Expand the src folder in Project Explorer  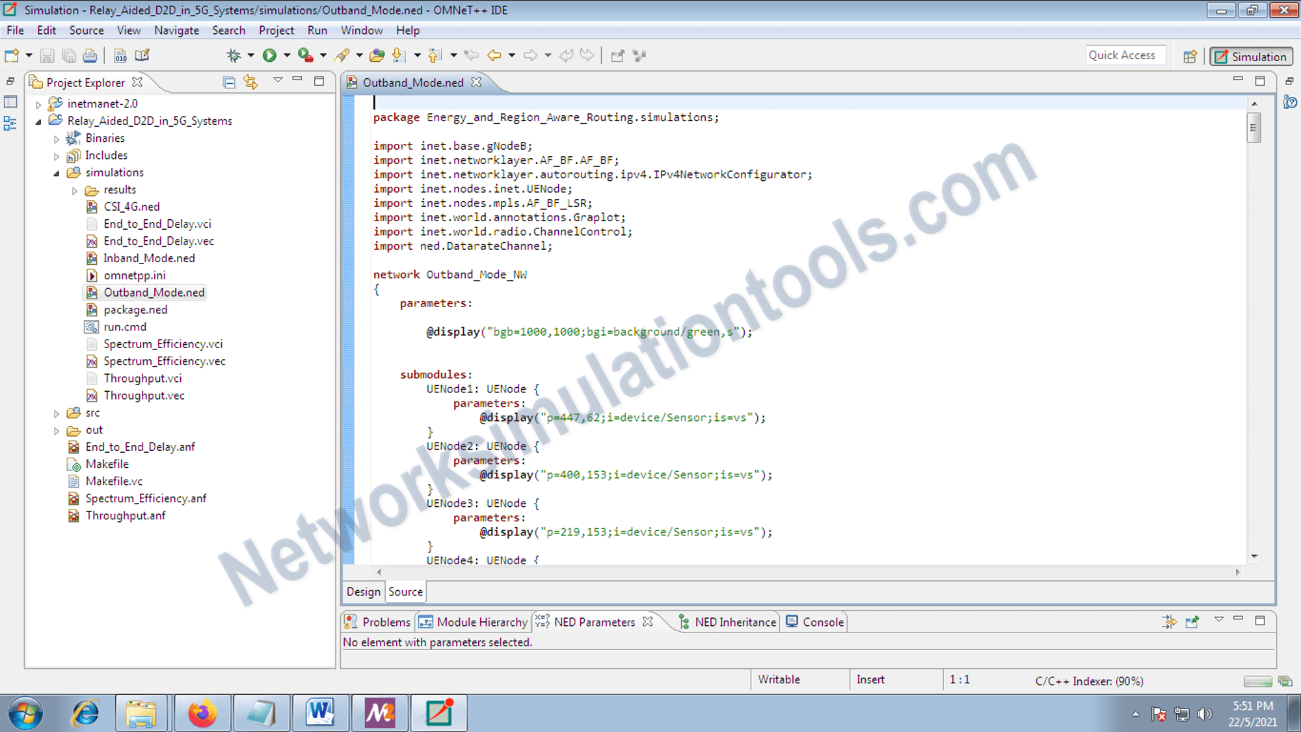[57, 412]
